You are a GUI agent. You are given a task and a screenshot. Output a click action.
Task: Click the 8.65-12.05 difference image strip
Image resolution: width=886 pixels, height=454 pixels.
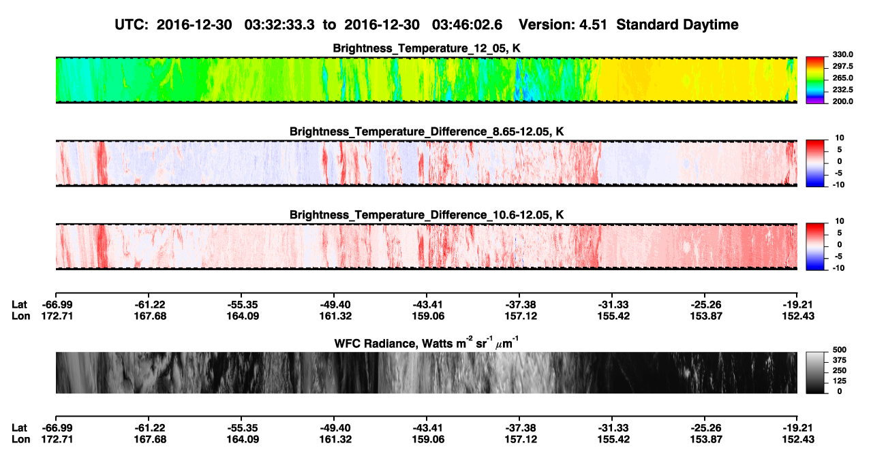click(427, 163)
